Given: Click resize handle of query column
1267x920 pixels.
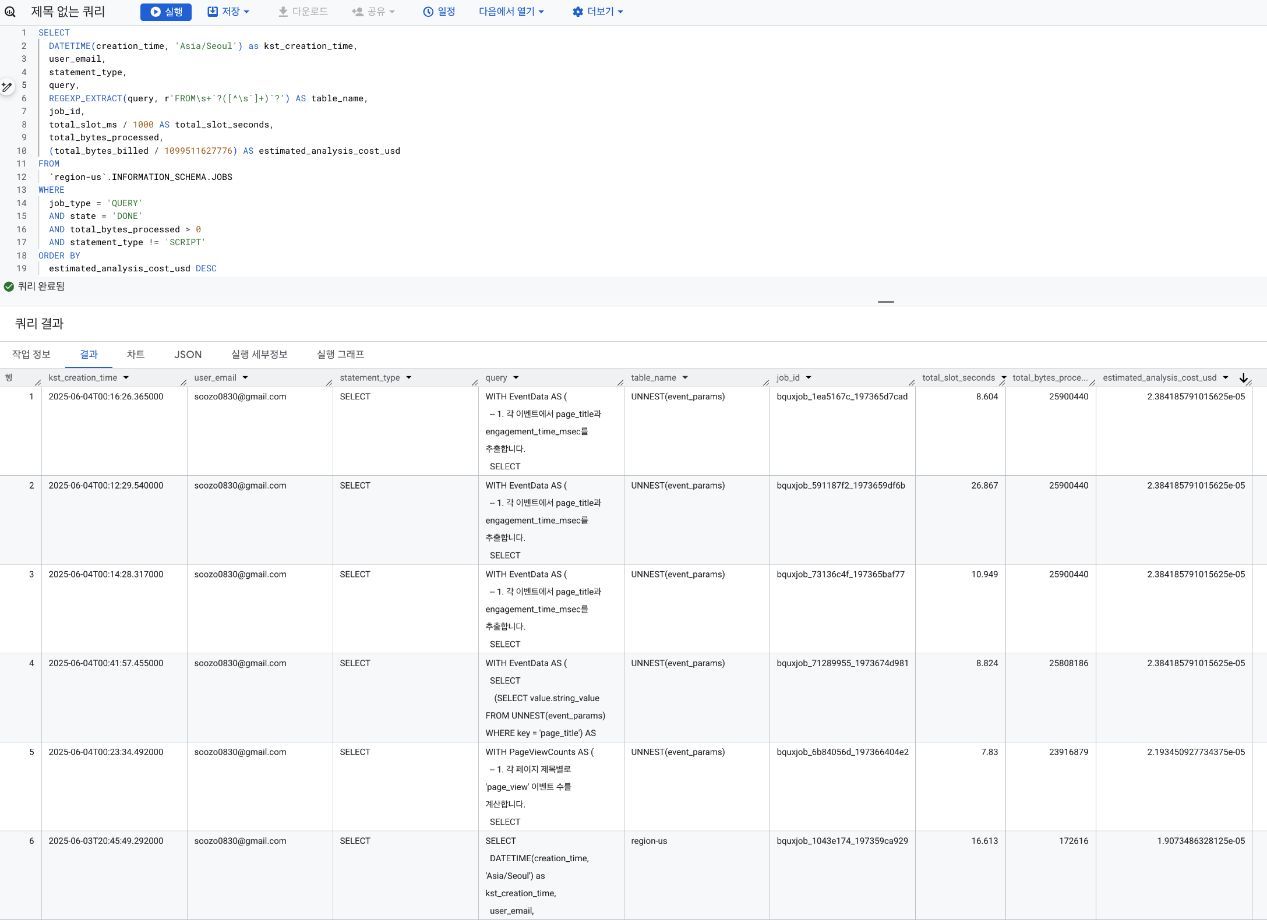Looking at the screenshot, I should coord(620,382).
